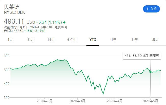166x105 pixels.
Task: Click the green data point on chart
Action: [x=150, y=72]
